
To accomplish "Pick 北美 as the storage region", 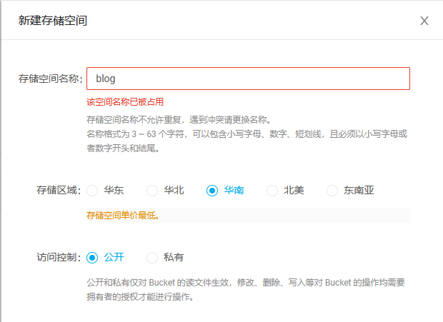I will click(272, 191).
